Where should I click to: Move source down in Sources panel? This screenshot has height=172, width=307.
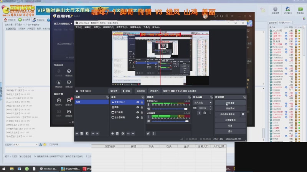(x=133, y=133)
